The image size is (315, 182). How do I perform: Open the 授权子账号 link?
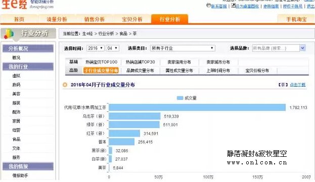[293, 7]
